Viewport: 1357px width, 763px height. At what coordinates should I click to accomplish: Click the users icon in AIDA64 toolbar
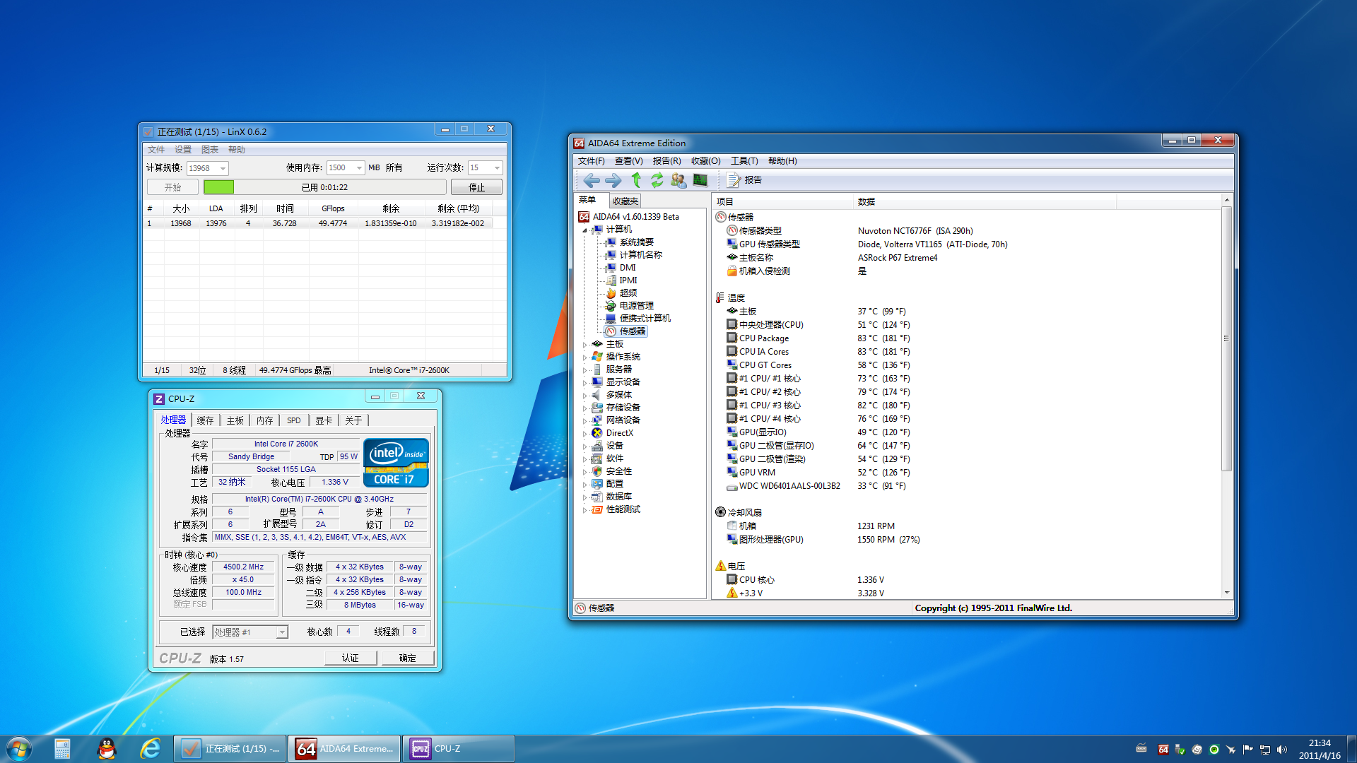[678, 180]
